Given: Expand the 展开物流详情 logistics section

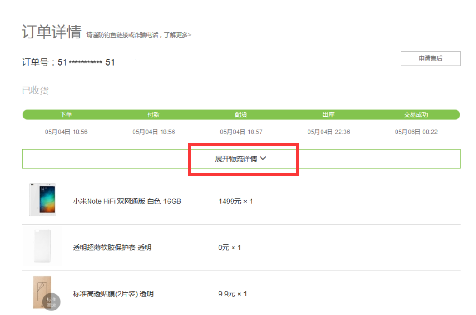Looking at the screenshot, I should coord(236,159).
